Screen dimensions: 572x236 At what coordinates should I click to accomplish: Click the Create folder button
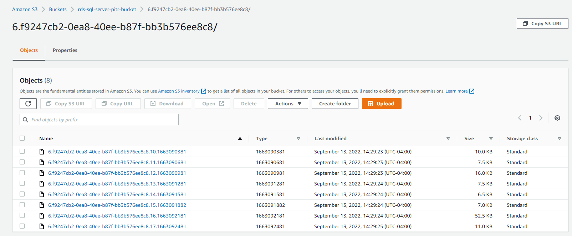tap(335, 104)
